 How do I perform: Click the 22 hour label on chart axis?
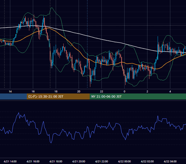coord(101,92)
